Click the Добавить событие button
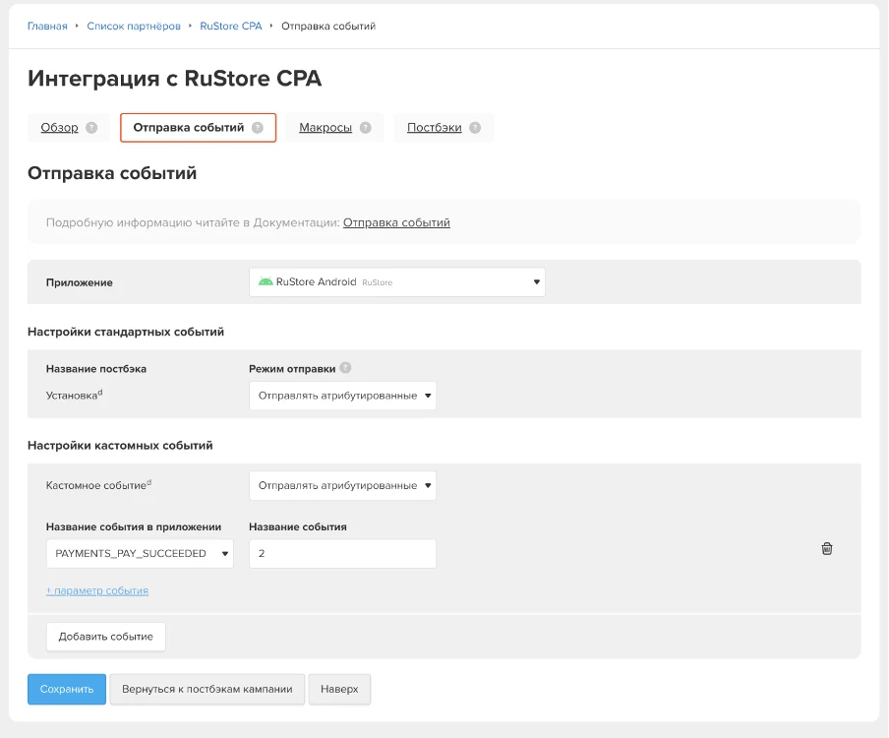This screenshot has height=738, width=889. pos(106,637)
